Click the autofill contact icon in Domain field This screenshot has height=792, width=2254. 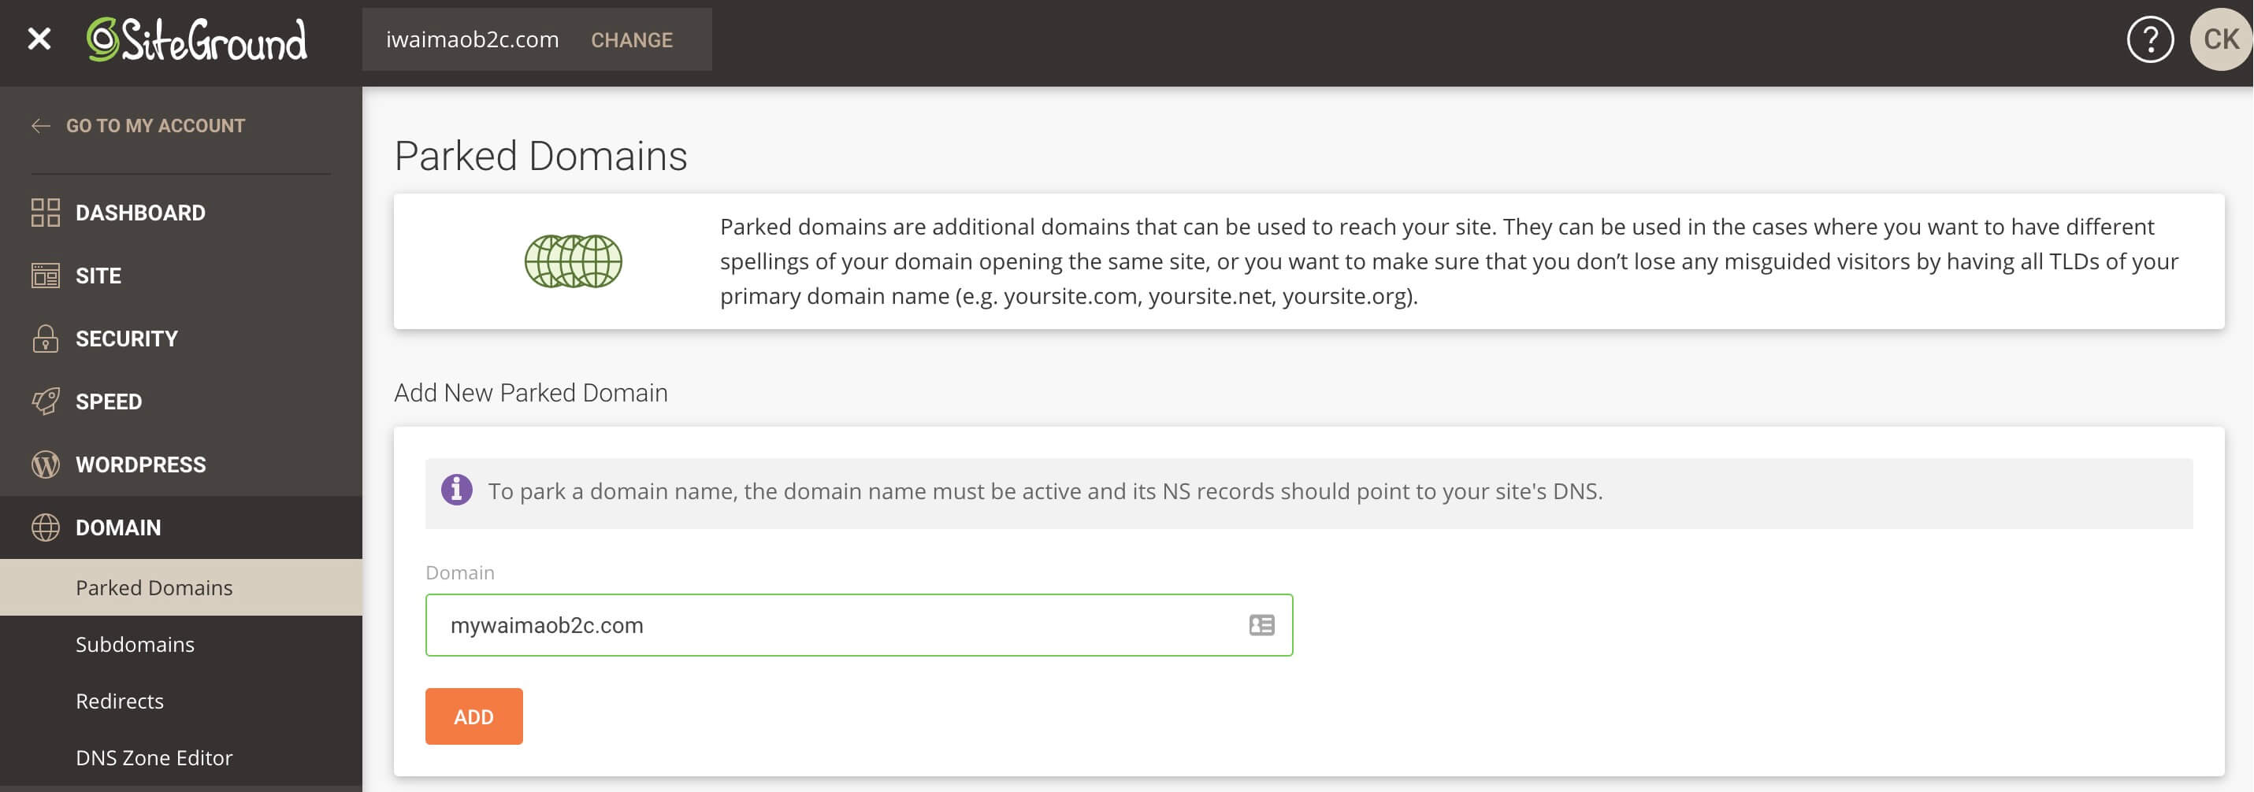click(1261, 625)
